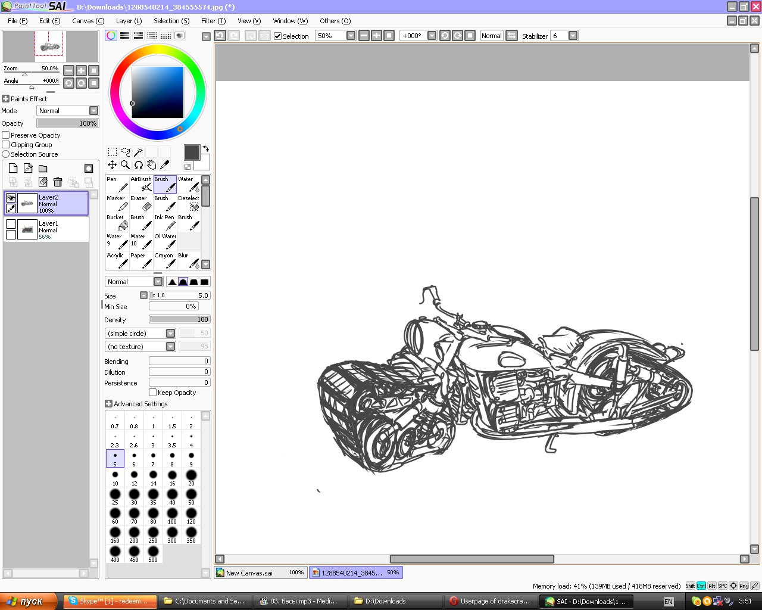This screenshot has height=610, width=762.
Task: Click the navigator canvas thumbnail
Action: point(50,46)
